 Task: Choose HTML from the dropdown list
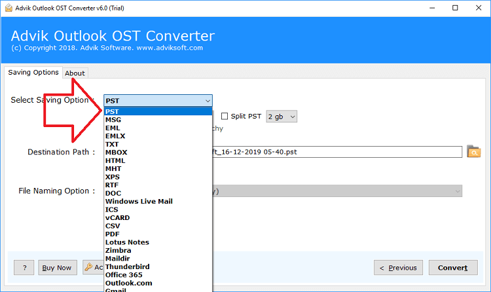click(x=158, y=160)
